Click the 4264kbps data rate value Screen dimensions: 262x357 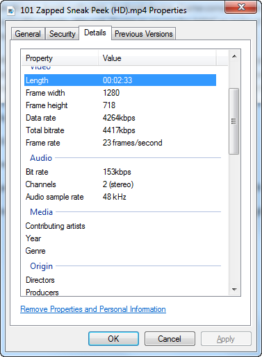tap(119, 118)
